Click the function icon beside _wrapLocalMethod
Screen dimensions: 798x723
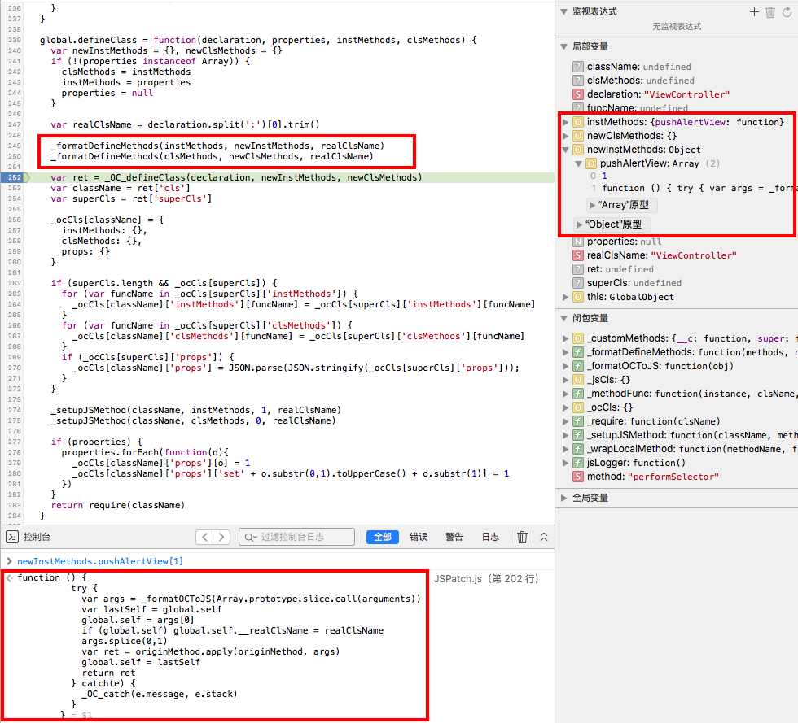click(577, 449)
